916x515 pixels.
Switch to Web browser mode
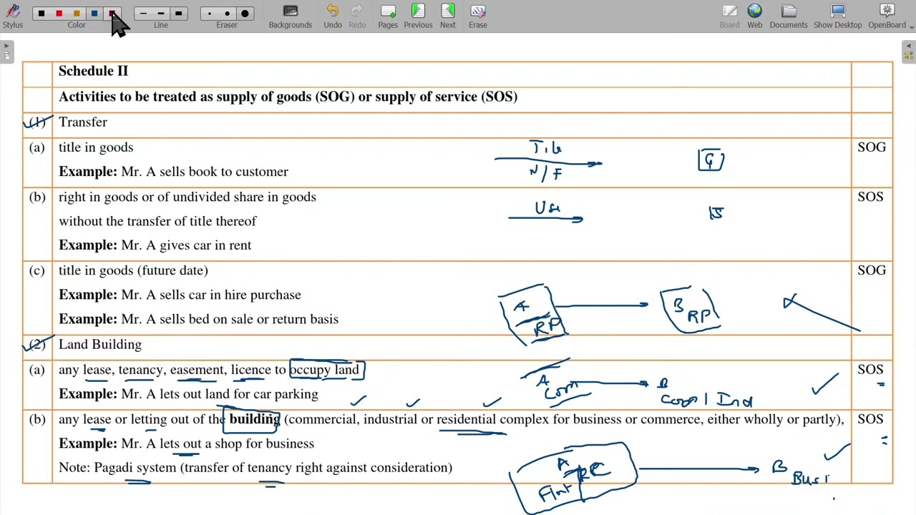pos(754,16)
